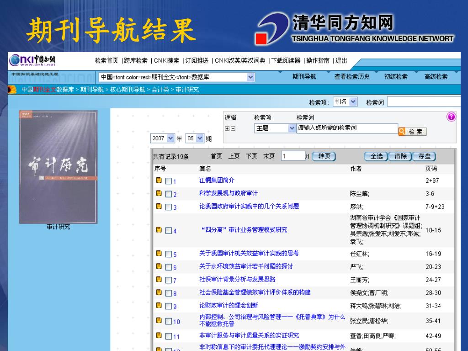Screen dimensions: 468x351
Task: Check the box for record 9
Action: click(169, 306)
